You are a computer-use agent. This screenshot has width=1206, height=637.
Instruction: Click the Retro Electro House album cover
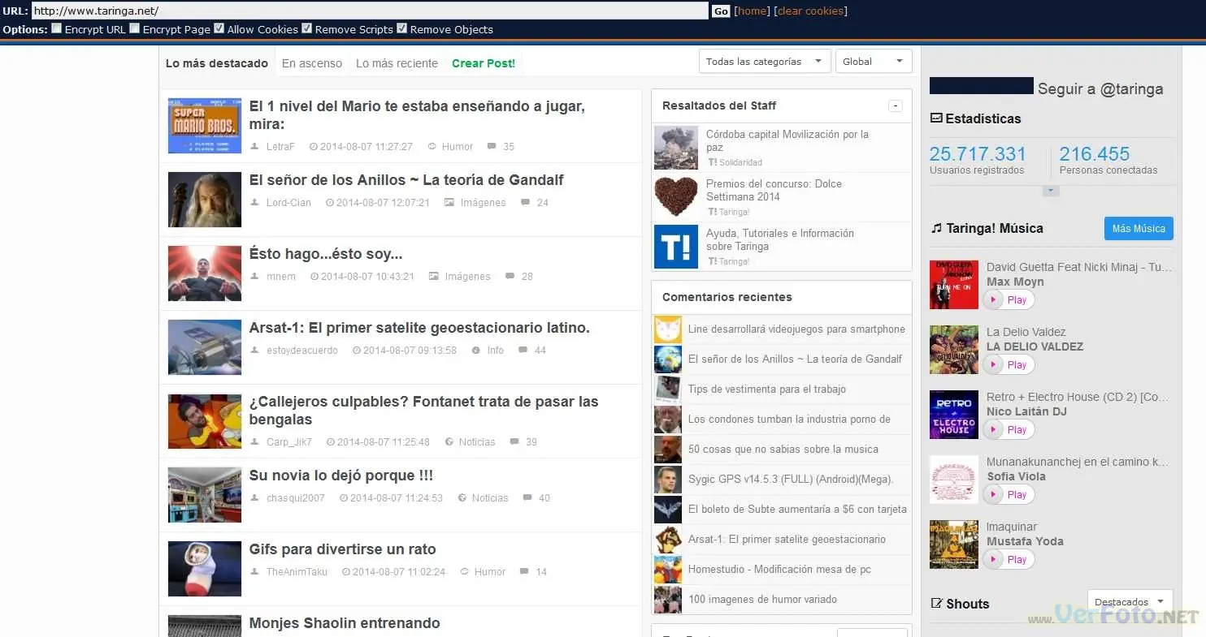click(954, 415)
